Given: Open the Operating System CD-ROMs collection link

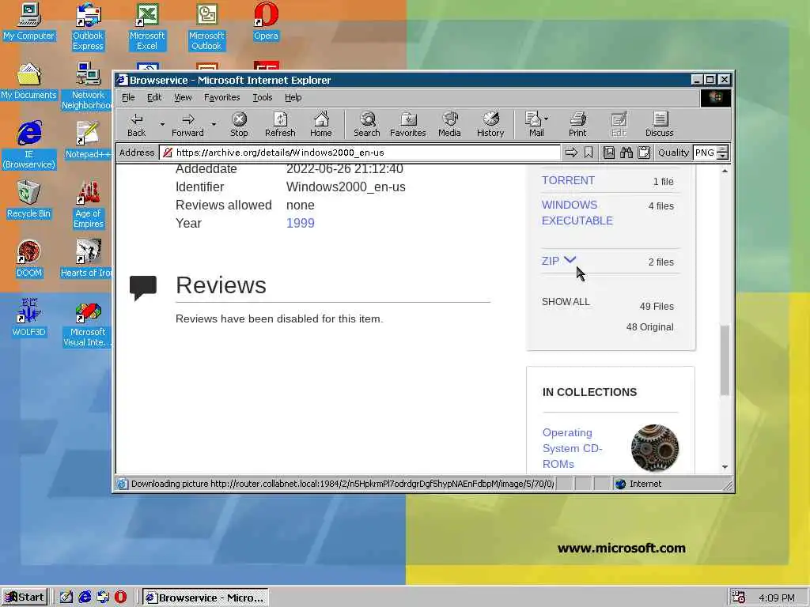Looking at the screenshot, I should click(572, 448).
